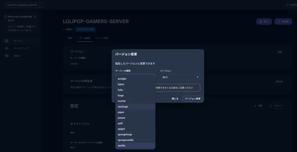Dismiss the Minecraft getting-started tip with X
The width and height of the screenshot is (297, 152).
pyautogui.click(x=35, y=17)
